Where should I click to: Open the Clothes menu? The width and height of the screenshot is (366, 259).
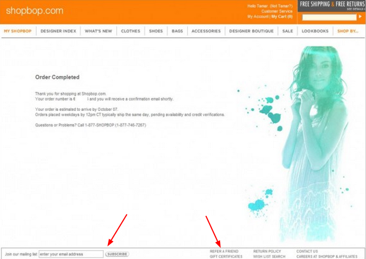(131, 31)
